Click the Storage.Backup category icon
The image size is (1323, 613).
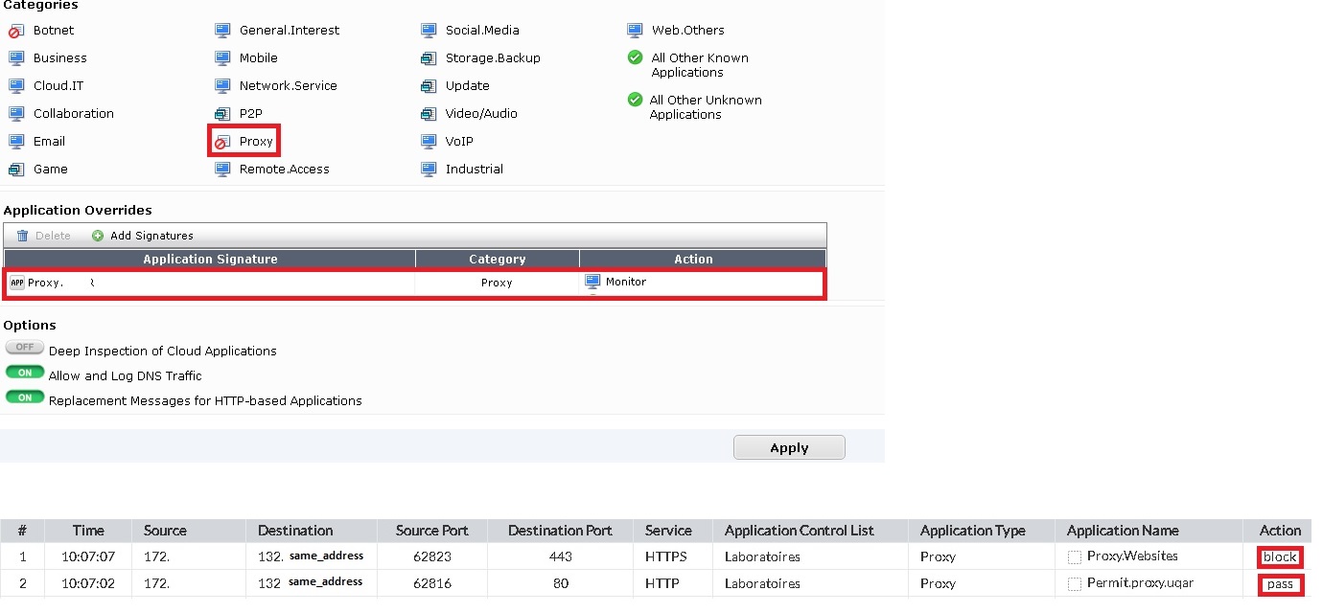[429, 58]
